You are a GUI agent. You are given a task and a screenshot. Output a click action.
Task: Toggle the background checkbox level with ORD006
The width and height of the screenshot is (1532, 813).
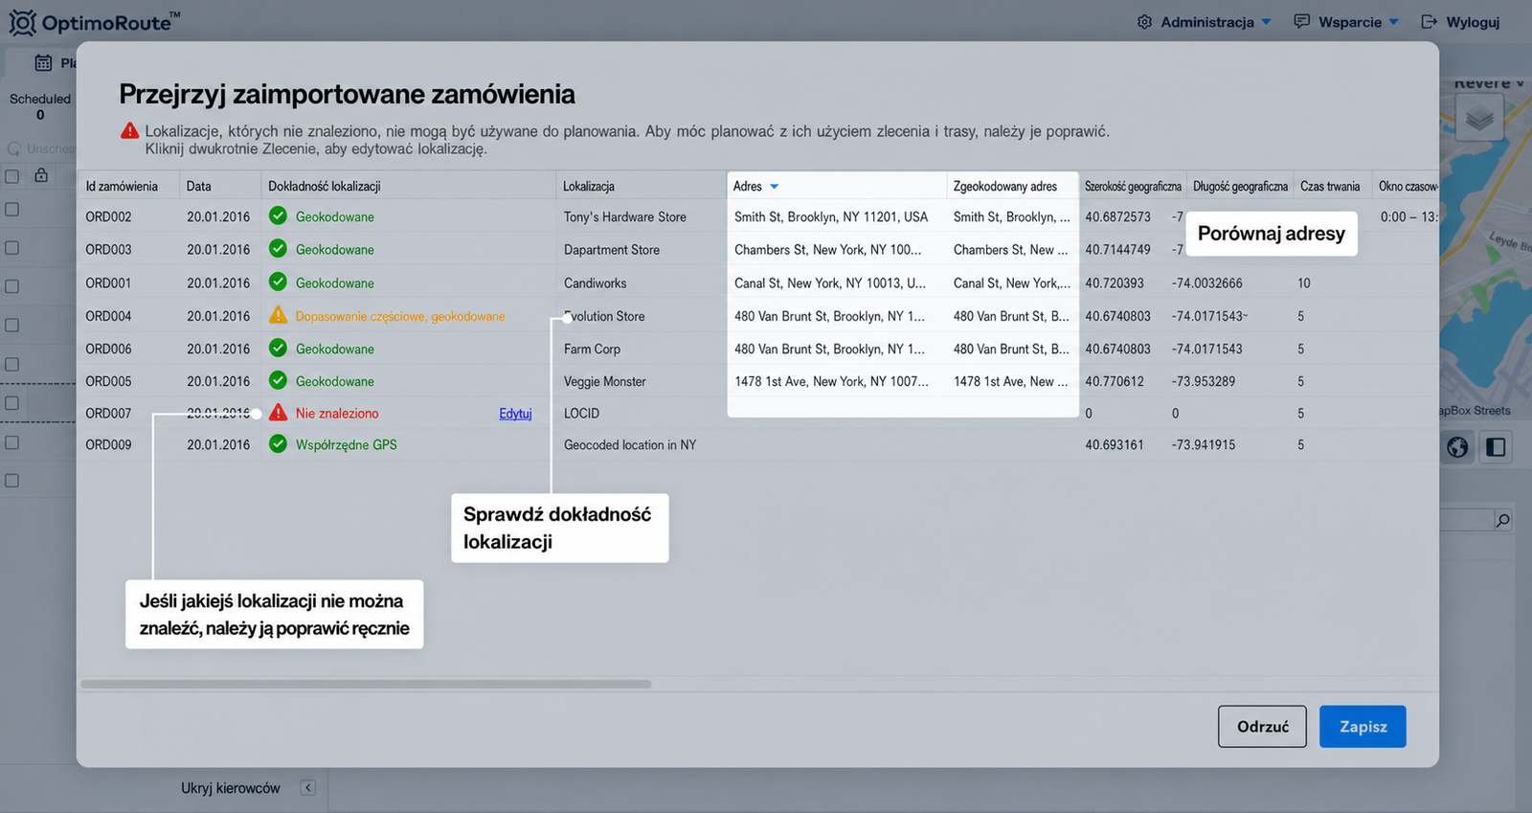pyautogui.click(x=12, y=365)
